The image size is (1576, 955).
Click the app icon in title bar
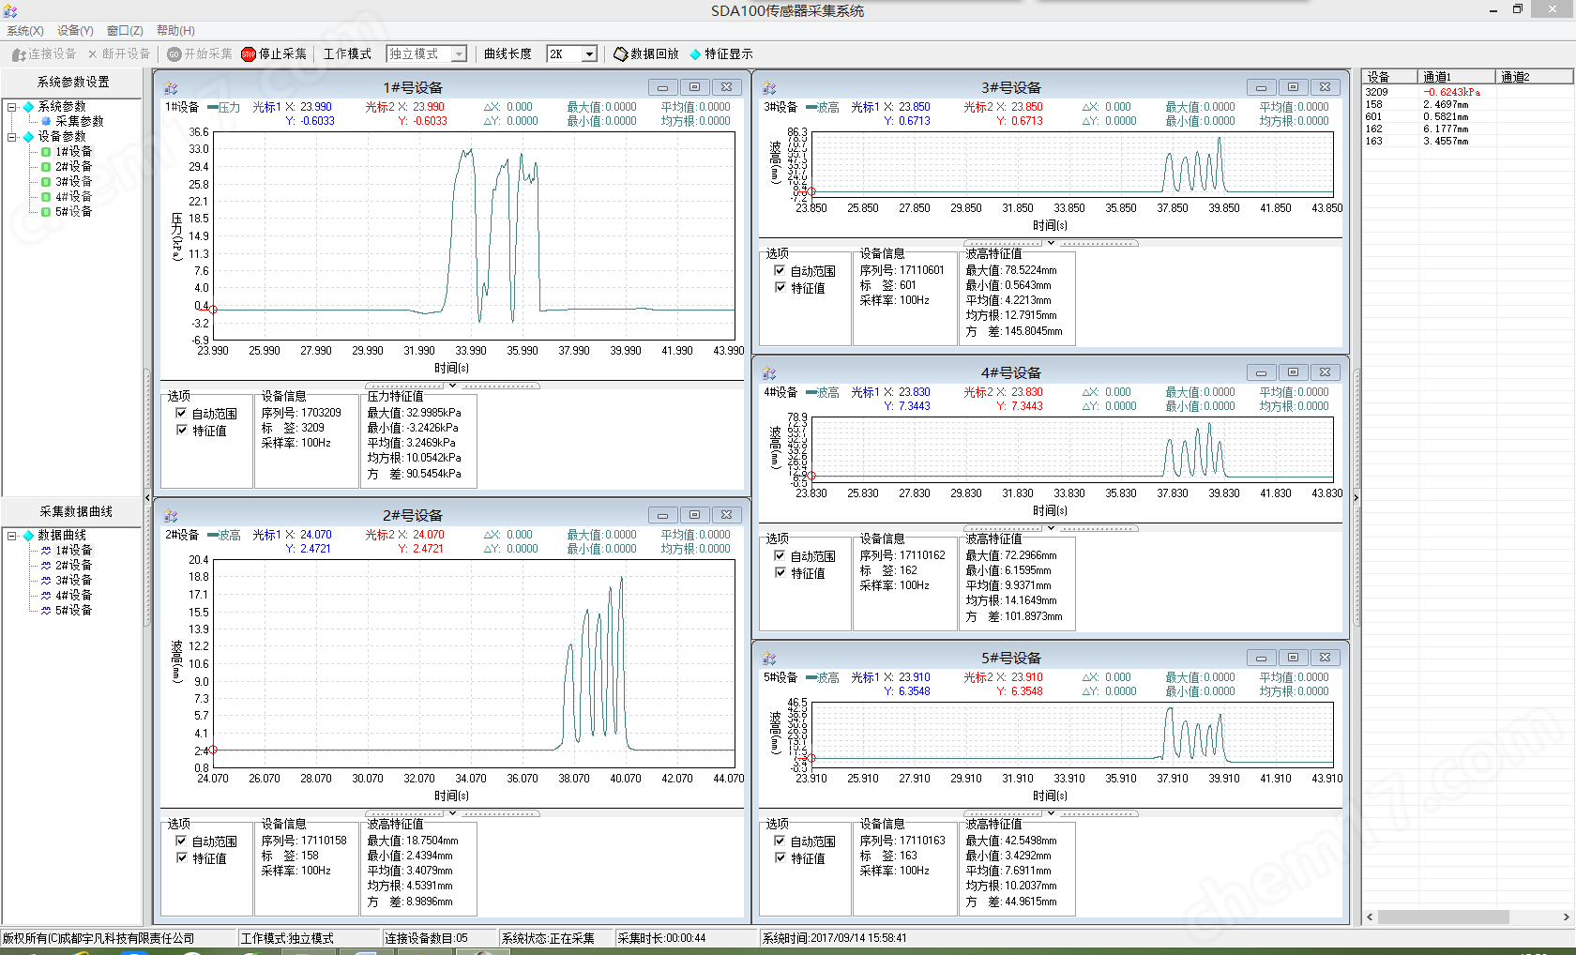(x=10, y=11)
